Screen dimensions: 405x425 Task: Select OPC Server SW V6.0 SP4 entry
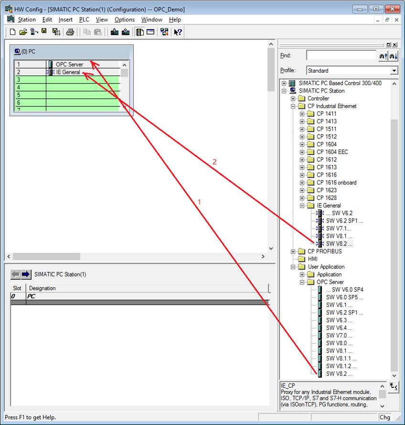[x=344, y=289]
